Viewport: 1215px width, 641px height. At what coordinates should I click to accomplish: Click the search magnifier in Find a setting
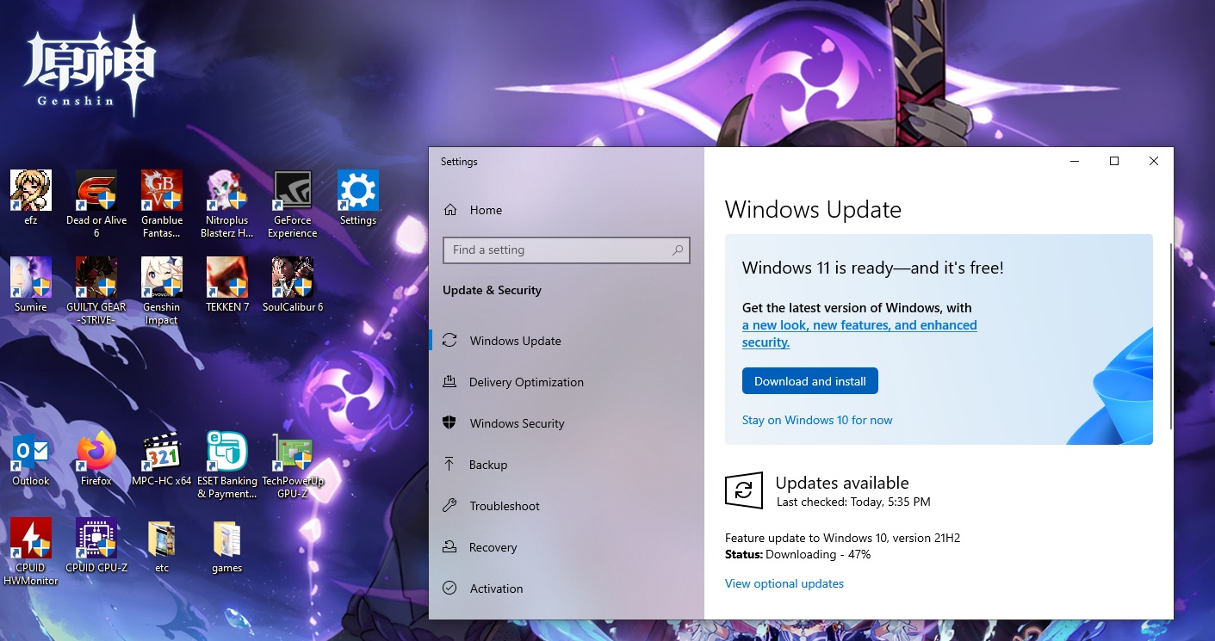pyautogui.click(x=678, y=250)
